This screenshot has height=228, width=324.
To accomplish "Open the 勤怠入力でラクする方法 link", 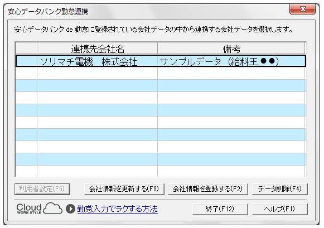I will pyautogui.click(x=117, y=209).
